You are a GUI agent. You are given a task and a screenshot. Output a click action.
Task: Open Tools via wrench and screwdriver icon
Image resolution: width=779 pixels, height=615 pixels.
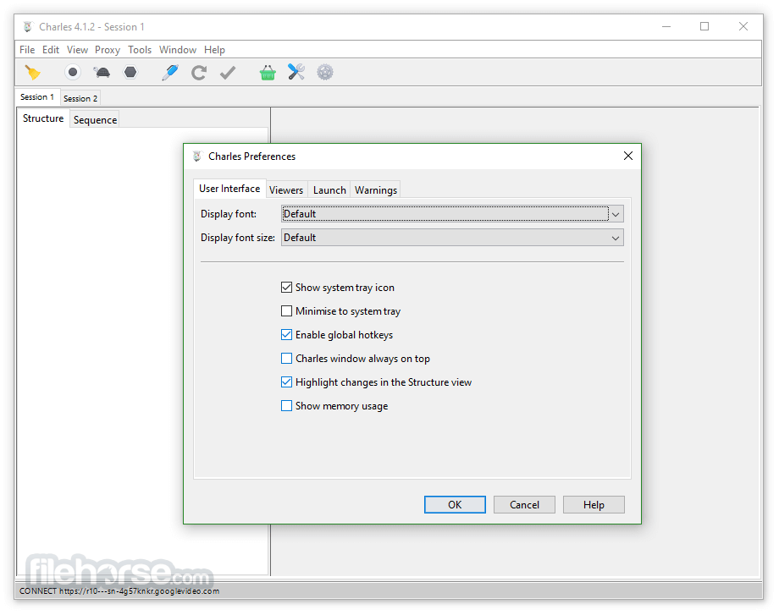[296, 73]
